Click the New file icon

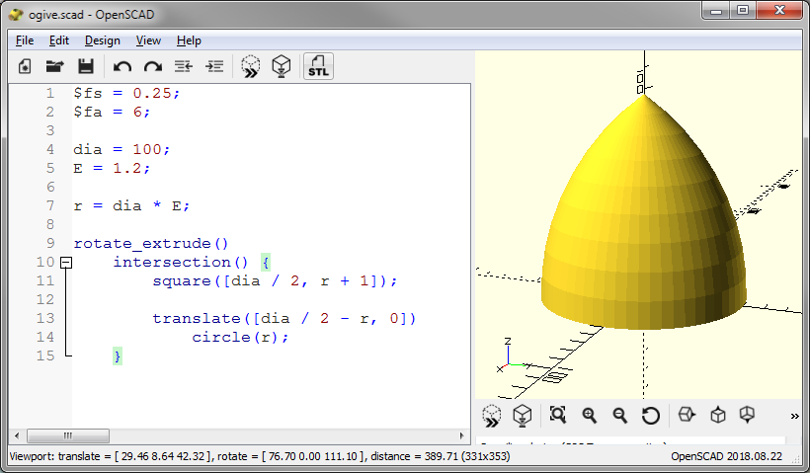(26, 66)
